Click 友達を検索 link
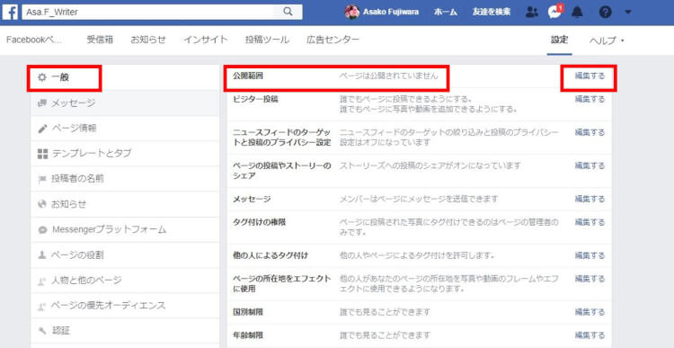674x348 pixels. [x=492, y=12]
